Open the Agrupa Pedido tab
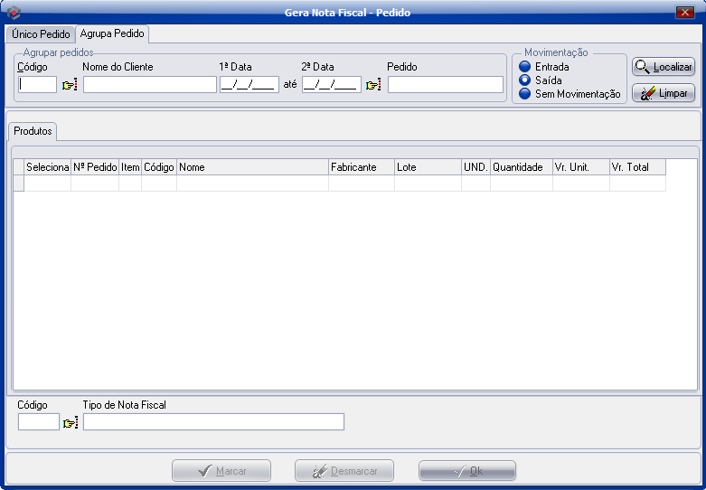This screenshot has height=490, width=706. 112,33
